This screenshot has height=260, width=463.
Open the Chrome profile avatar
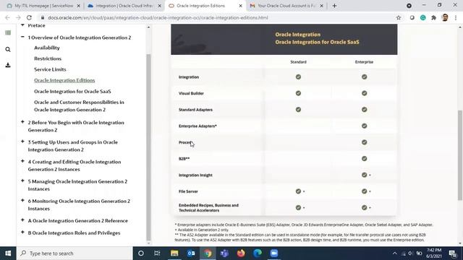coord(445,17)
